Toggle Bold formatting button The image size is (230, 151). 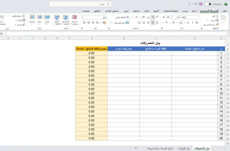tap(197, 22)
